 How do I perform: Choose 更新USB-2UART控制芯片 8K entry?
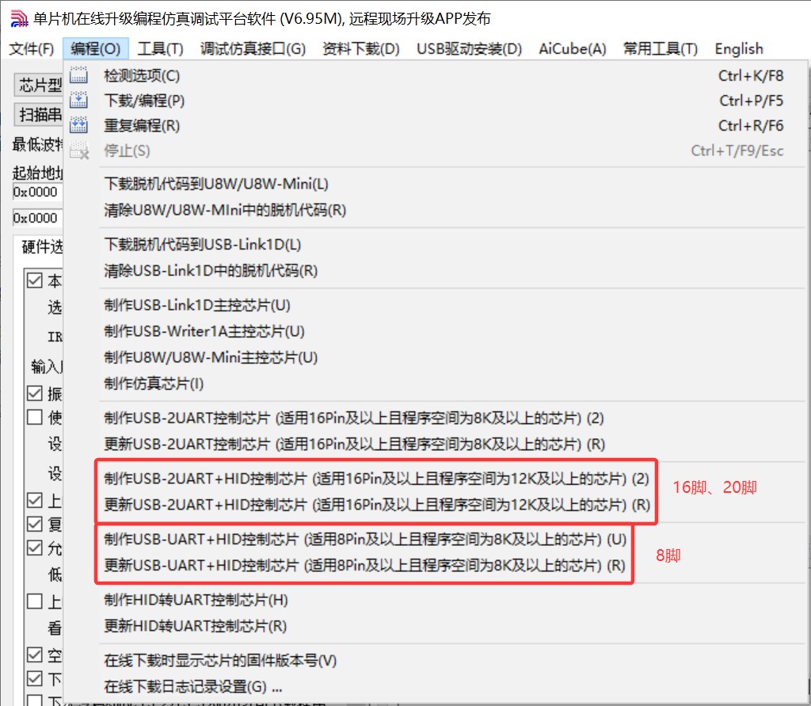click(x=436, y=444)
